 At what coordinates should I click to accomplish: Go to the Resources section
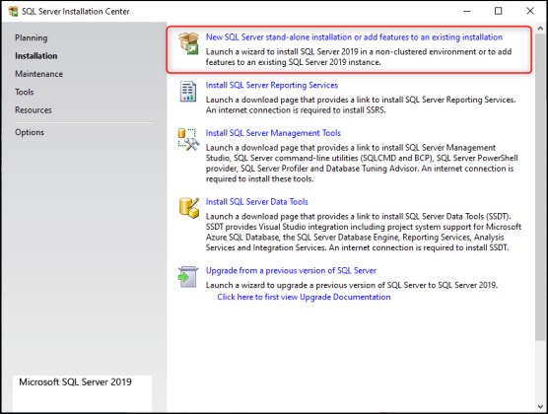tap(34, 110)
